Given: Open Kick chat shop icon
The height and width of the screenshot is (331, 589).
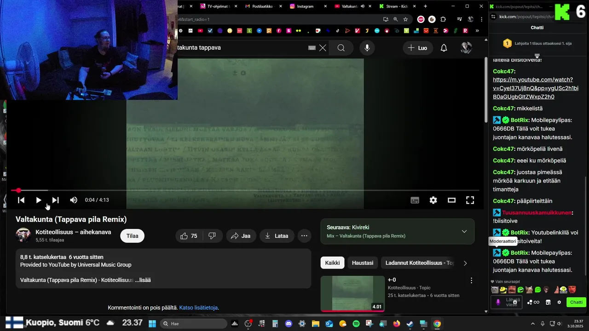Looking at the screenshot, I should click(548, 302).
